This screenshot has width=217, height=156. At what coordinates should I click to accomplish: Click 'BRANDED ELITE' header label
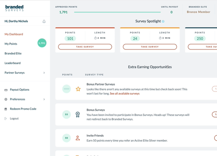tap(198, 7)
